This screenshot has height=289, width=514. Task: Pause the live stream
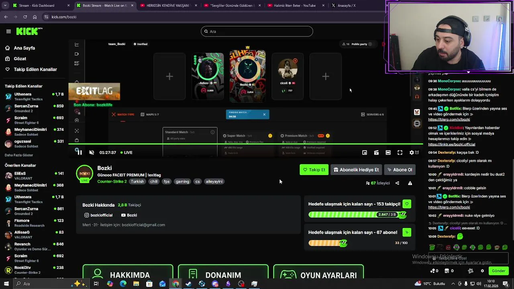(x=80, y=153)
